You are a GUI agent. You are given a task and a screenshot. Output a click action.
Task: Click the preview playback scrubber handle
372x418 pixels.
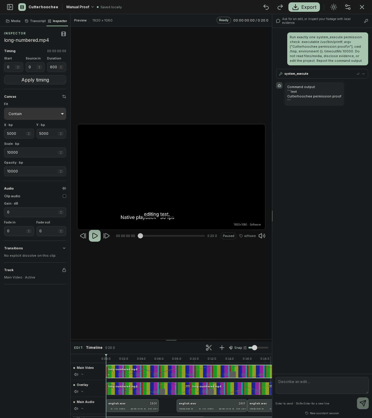(x=140, y=236)
